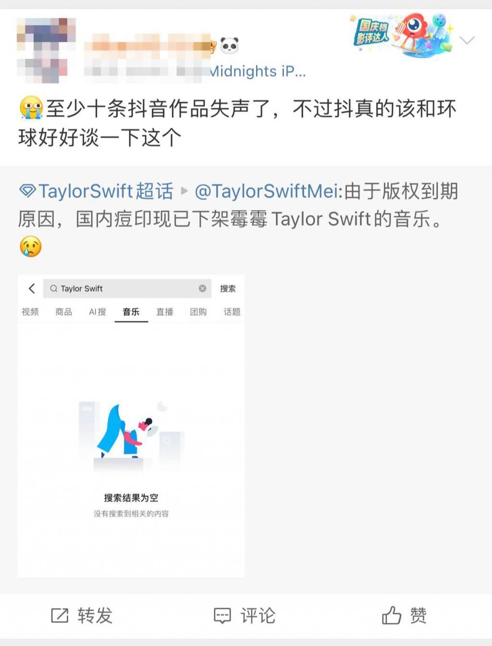This screenshot has width=492, height=646.
Task: Select the AI搜 tab
Action: point(97,312)
